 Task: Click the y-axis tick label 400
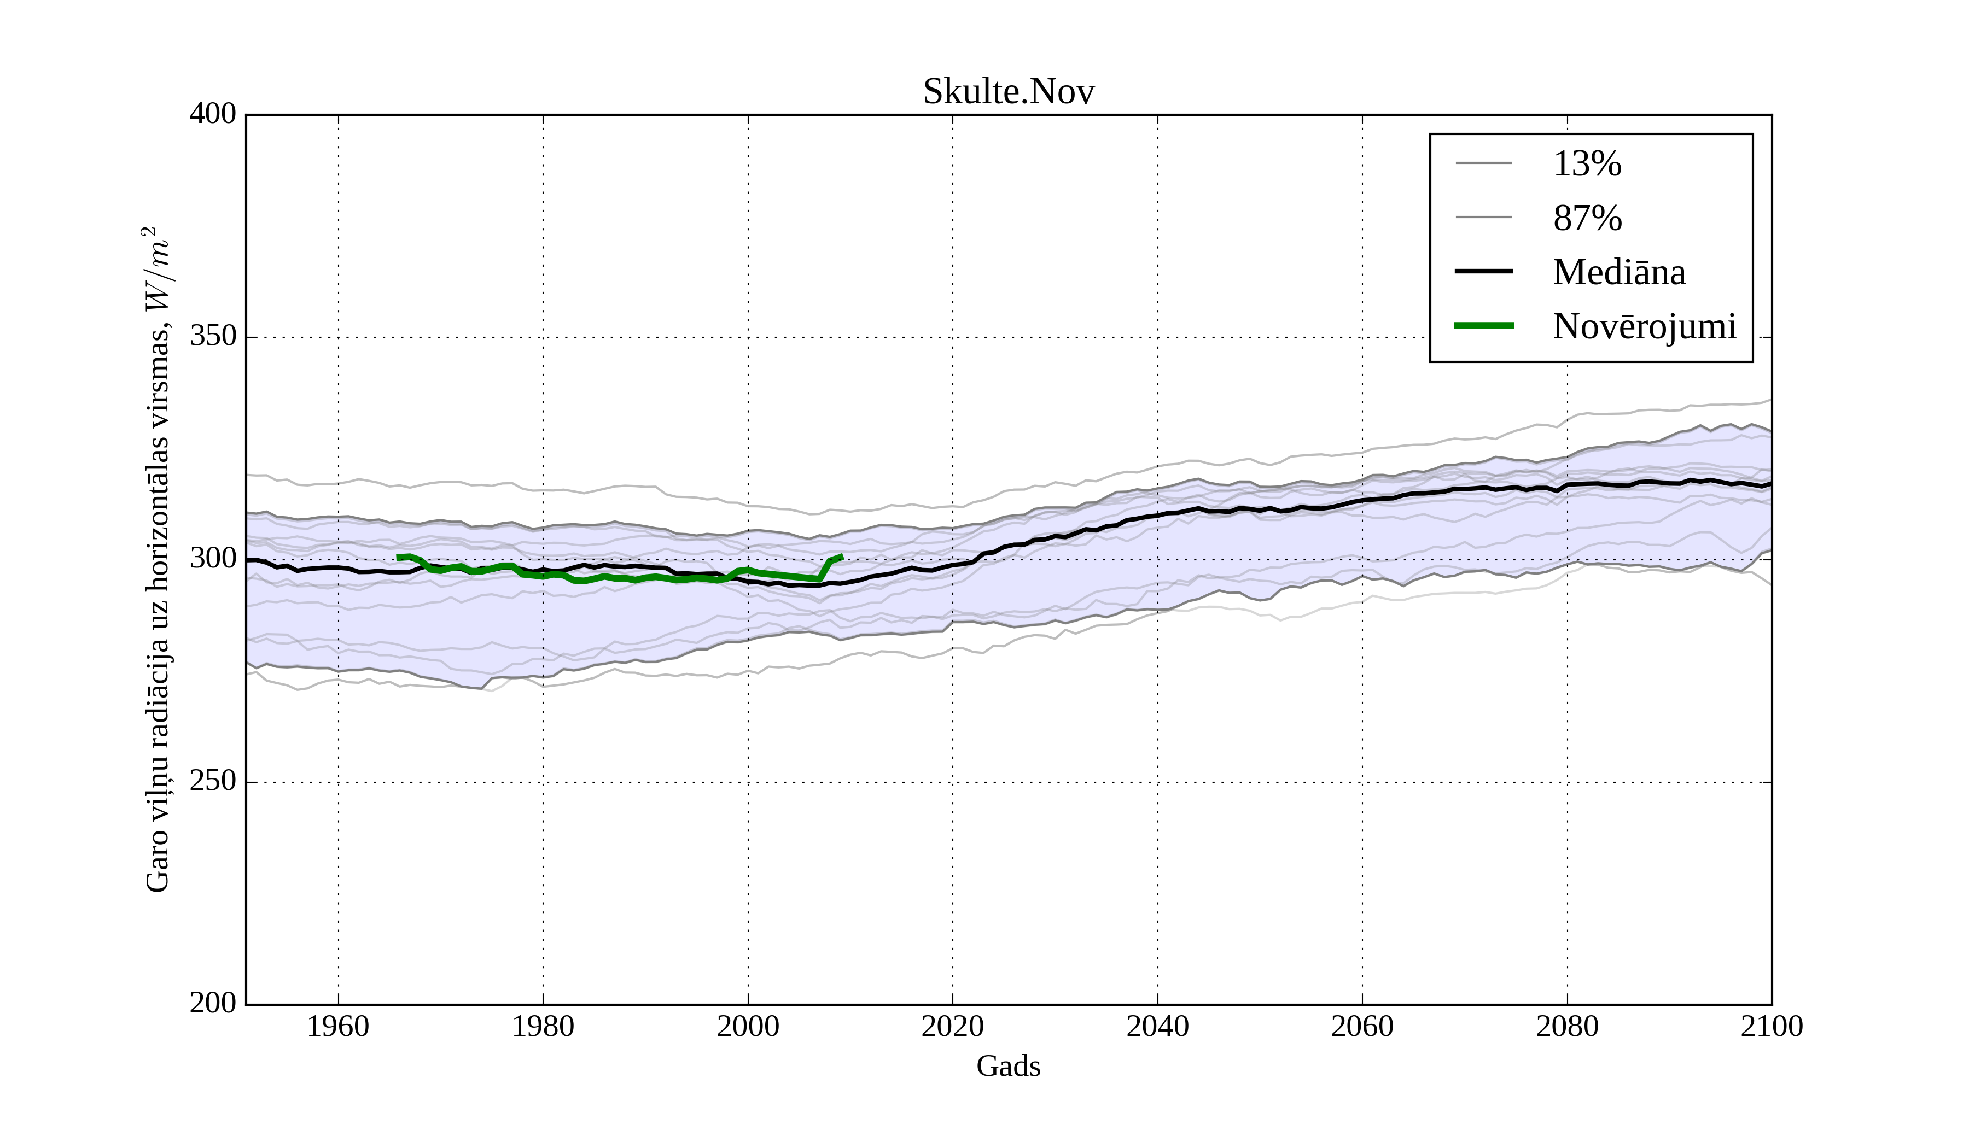click(x=213, y=114)
